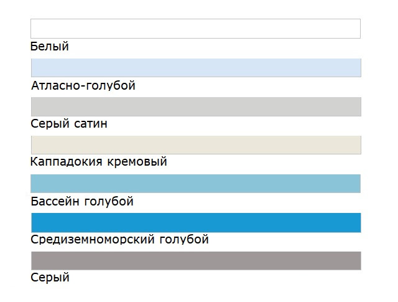Click the "Бассейн голубой" text label
Viewport: 398px width, 302px height.
[x=81, y=202]
